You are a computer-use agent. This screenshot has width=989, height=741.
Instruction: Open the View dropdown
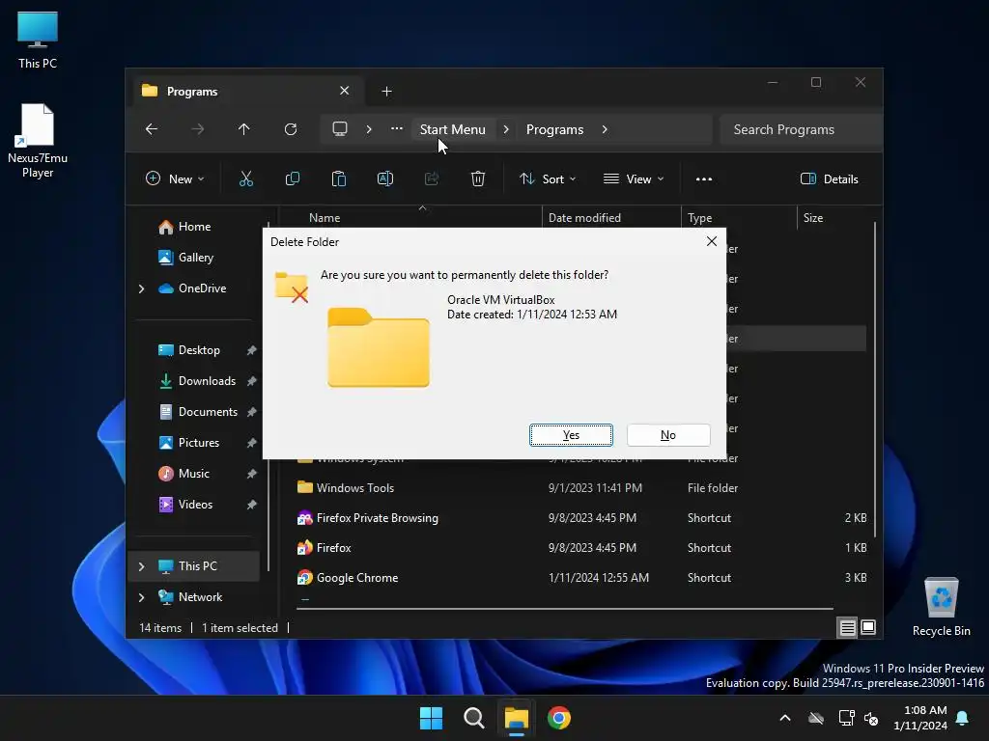pyautogui.click(x=634, y=178)
